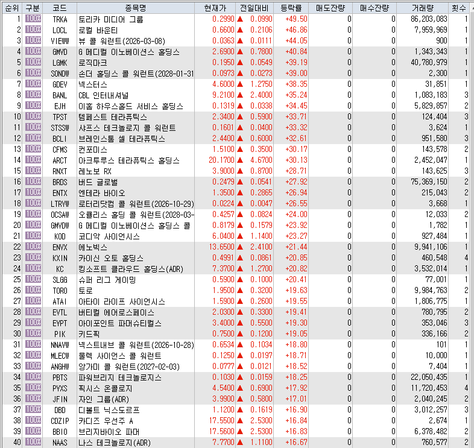The width and height of the screenshot is (474, 448).
Task: Select stock code TPST
Action: (60, 117)
